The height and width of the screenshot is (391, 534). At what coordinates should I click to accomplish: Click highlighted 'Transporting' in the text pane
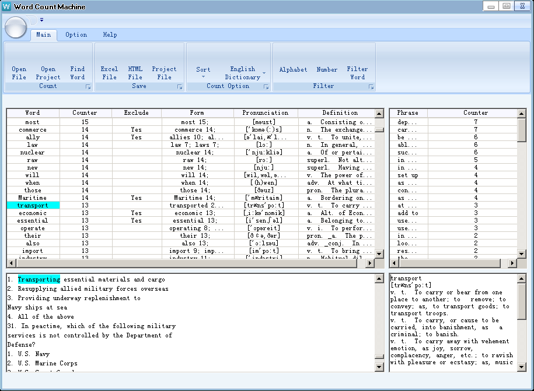click(39, 279)
